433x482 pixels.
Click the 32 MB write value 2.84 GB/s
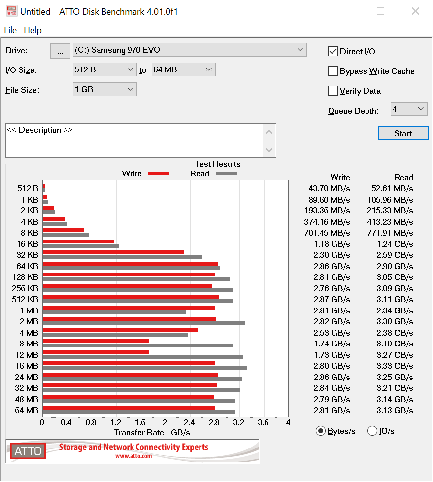332,388
